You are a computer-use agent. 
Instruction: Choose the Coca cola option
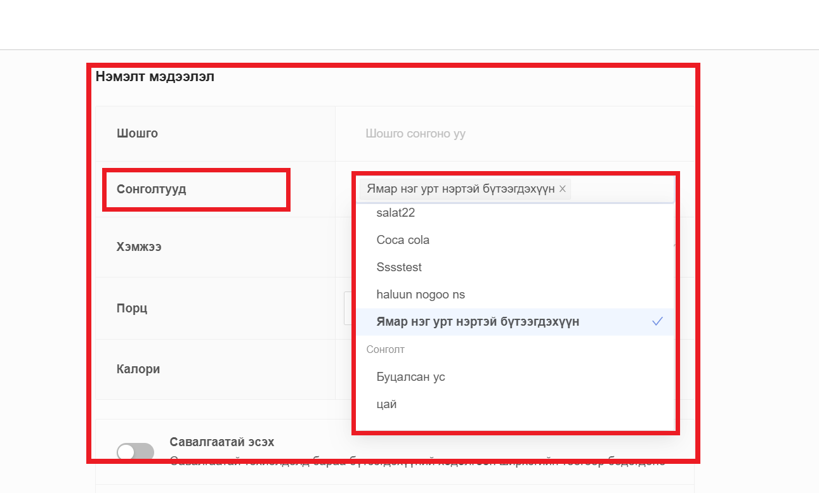tap(403, 240)
